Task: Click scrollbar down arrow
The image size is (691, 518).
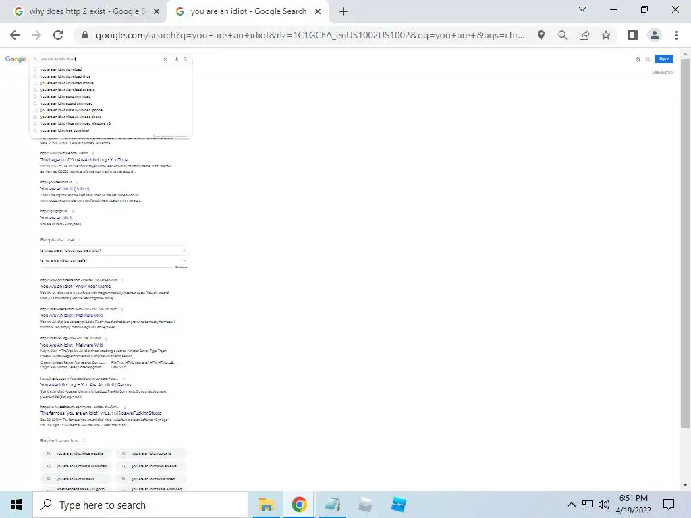Action: coord(685,486)
